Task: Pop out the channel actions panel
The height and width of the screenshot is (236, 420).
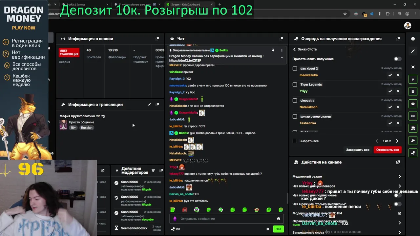Action: pos(398,162)
